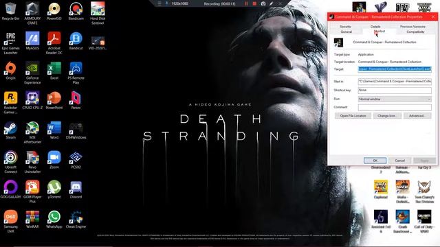Viewport: 440px width, 247px height.
Task: Select the Excel desktop shortcut
Action: click(x=54, y=71)
